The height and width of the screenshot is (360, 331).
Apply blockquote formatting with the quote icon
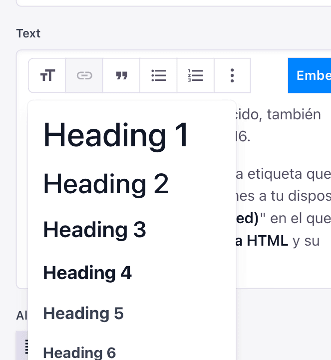[x=121, y=75]
